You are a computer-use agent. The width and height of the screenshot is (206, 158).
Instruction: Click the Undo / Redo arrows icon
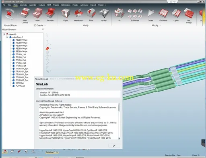(x=9, y=15)
